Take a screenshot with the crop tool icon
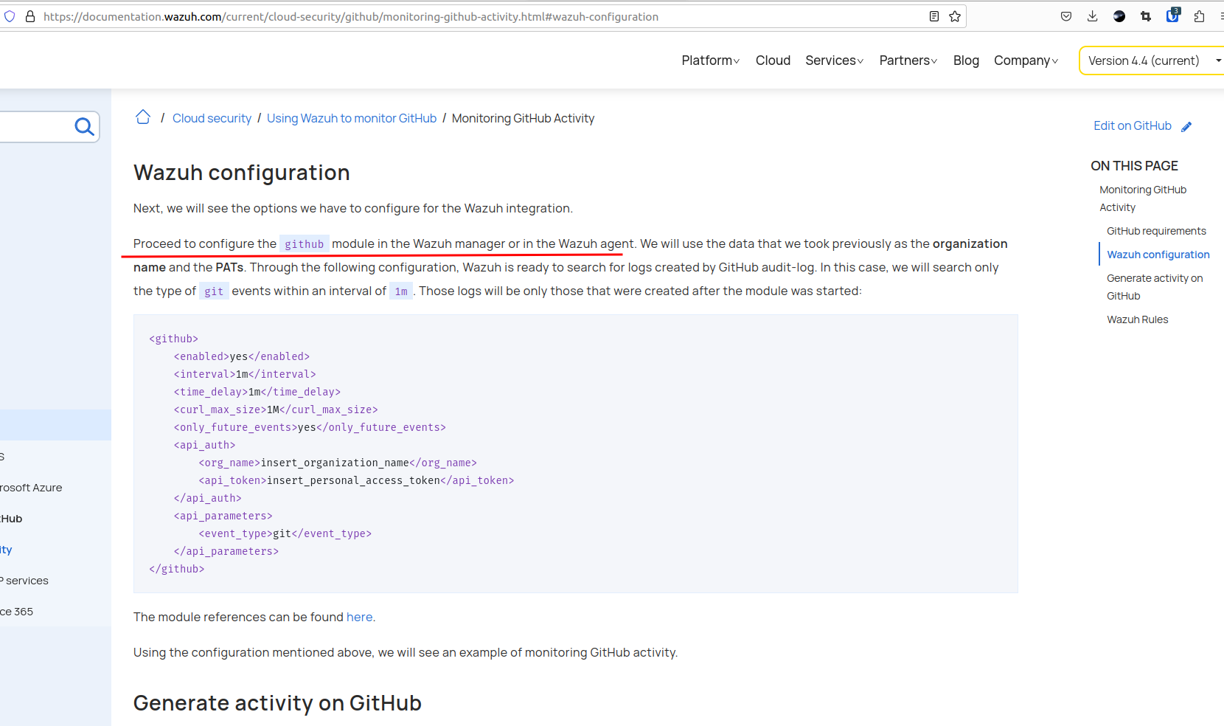Viewport: 1224px width, 726px height. [x=1145, y=15]
